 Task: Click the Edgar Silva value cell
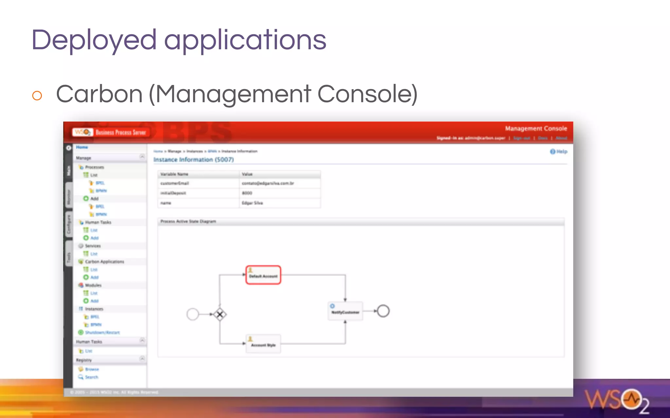(280, 203)
